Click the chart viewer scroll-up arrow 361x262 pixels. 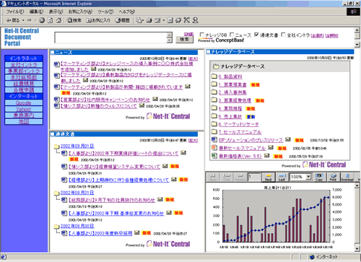pyautogui.click(x=357, y=185)
